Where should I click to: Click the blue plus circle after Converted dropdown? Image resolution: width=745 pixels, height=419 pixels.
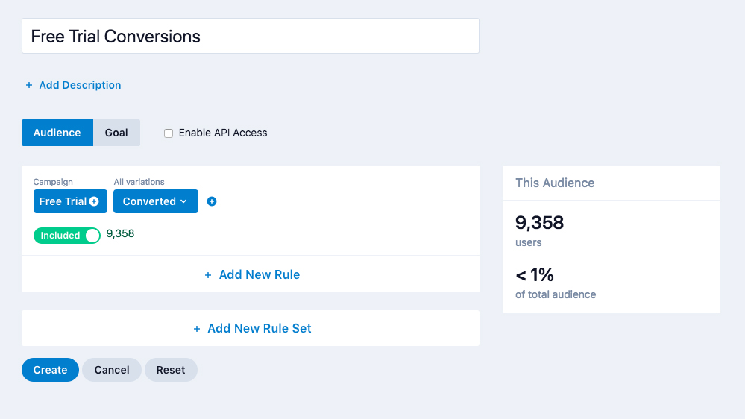(212, 201)
